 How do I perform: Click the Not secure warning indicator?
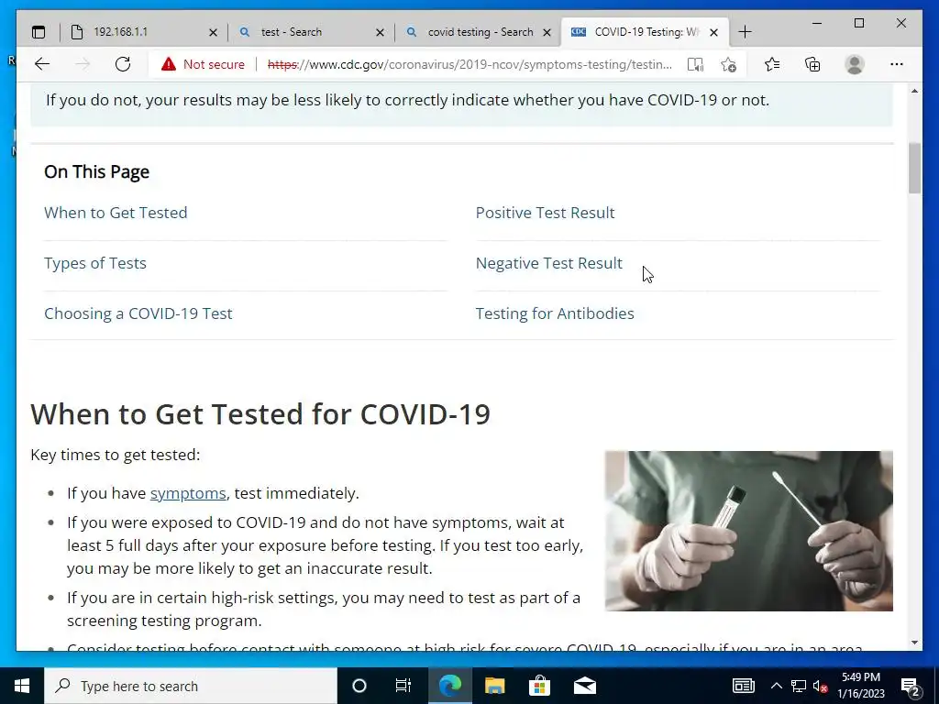point(203,64)
